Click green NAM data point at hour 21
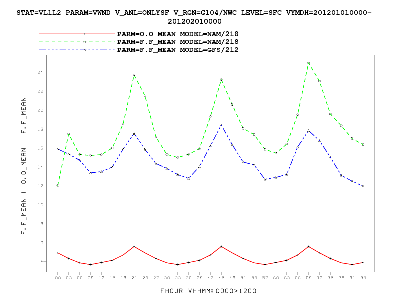This screenshot has height=306, width=396. coord(134,75)
